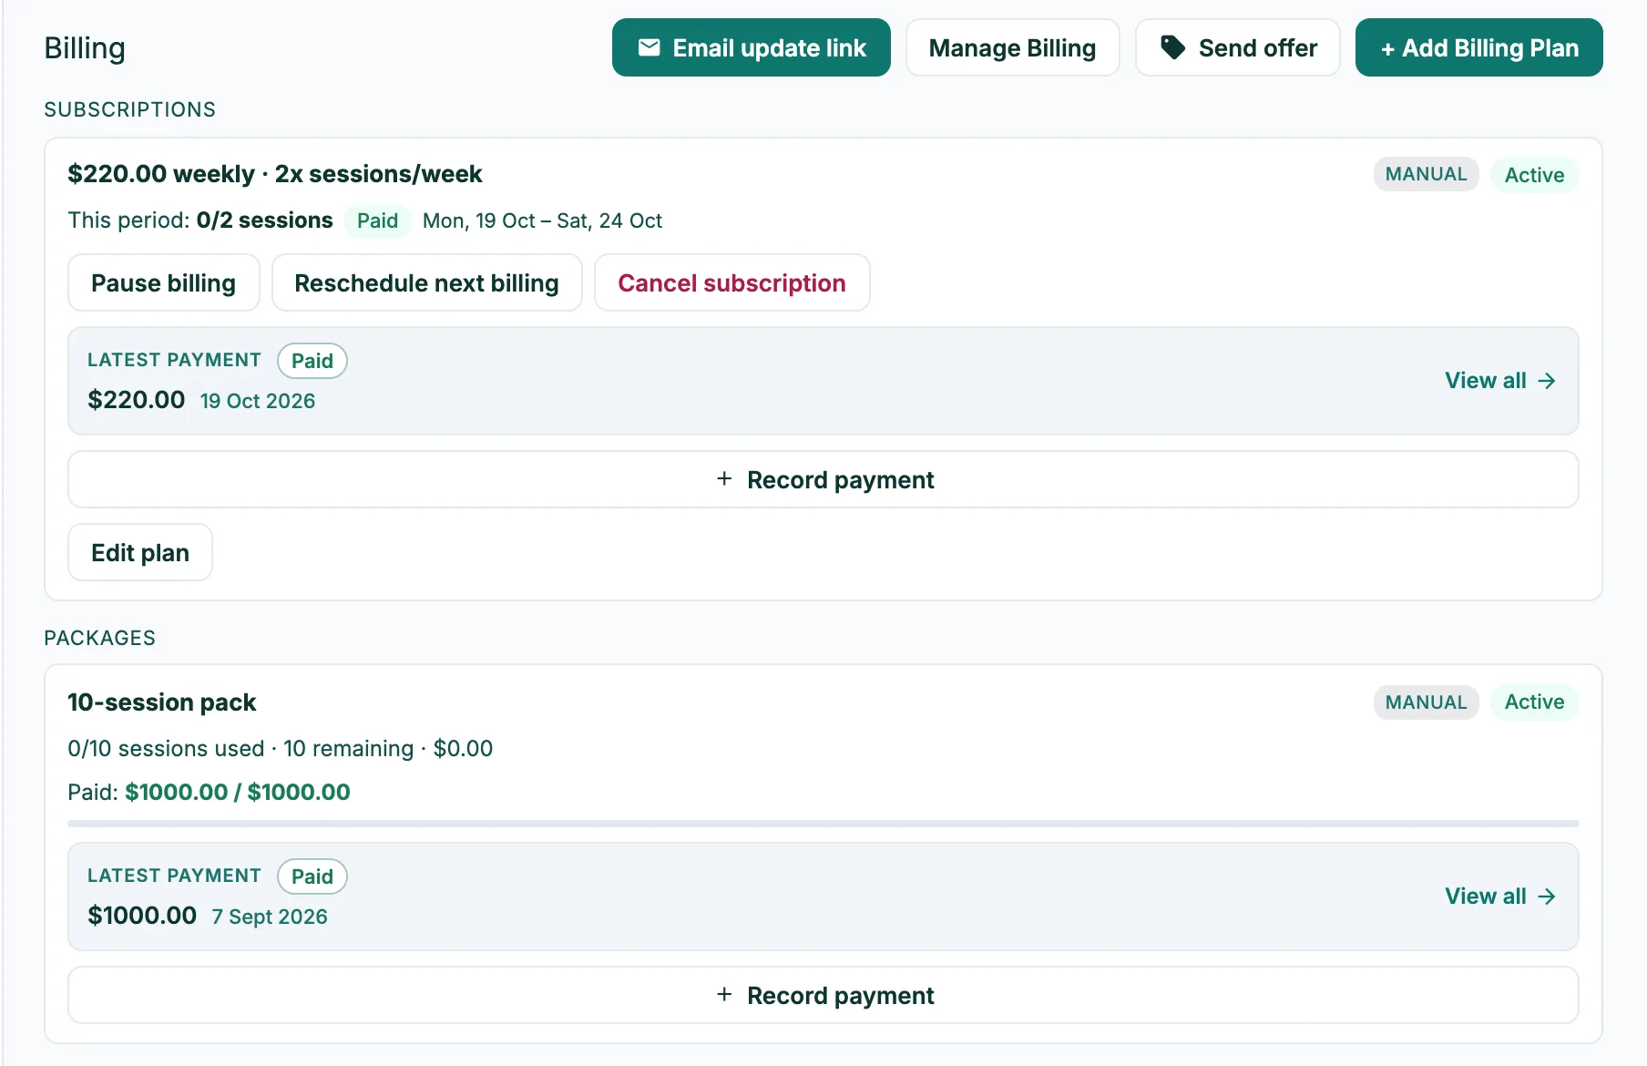Click the plus icon in the 10-session pack Record payment
Screen dimensions: 1647x1066
tap(724, 994)
